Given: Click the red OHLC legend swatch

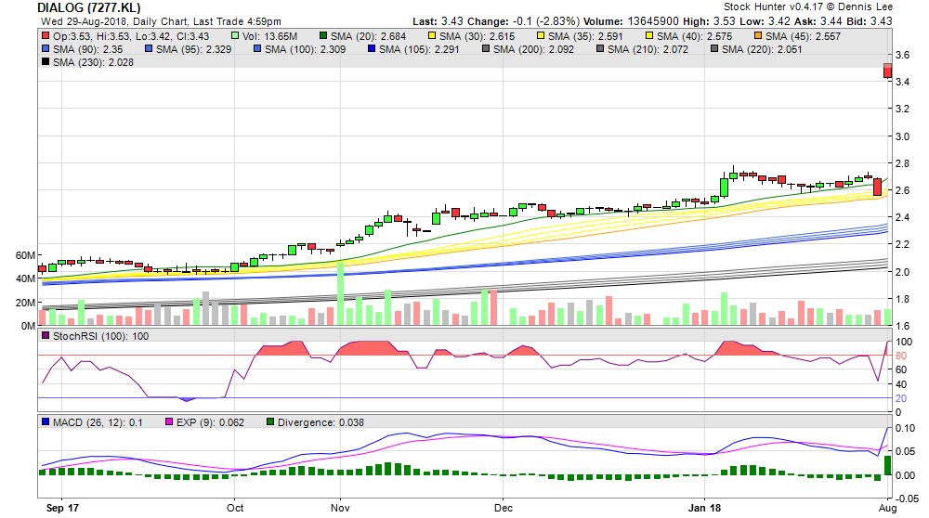Looking at the screenshot, I should coord(46,36).
